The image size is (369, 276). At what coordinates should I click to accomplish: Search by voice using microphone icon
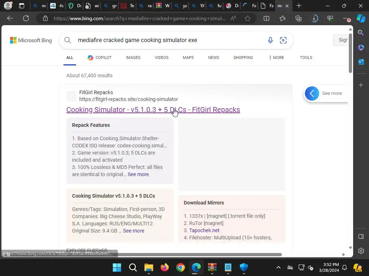coord(270,40)
